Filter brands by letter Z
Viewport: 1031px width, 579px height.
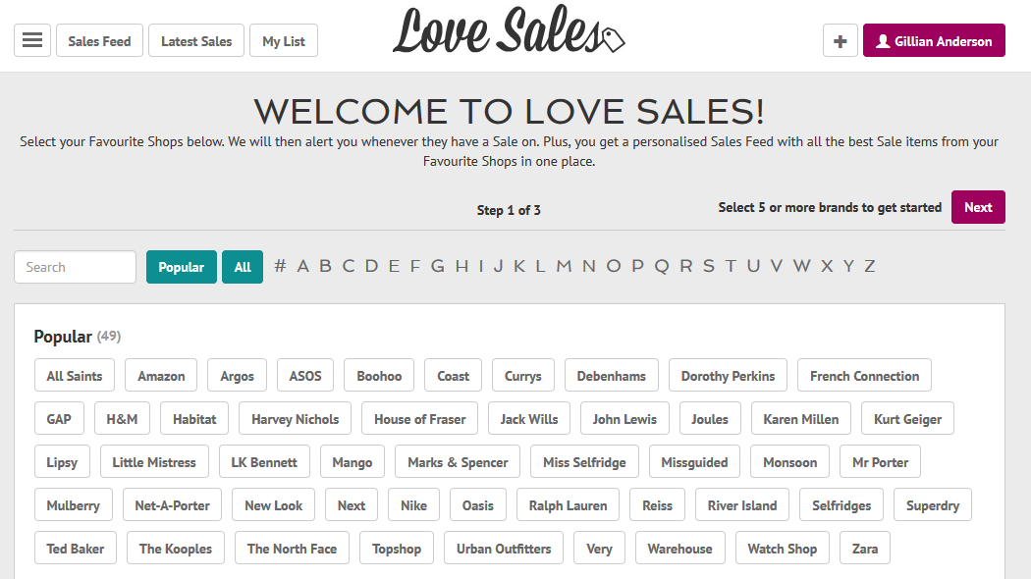(x=869, y=266)
